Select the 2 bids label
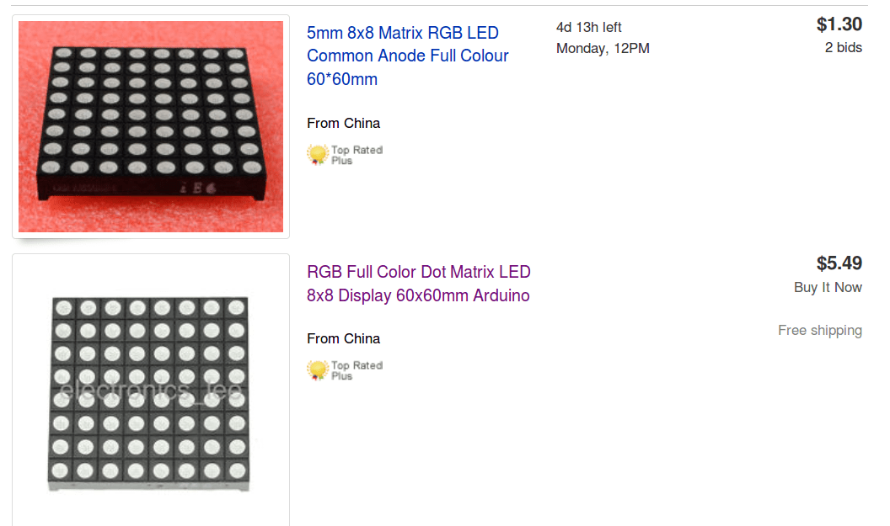 [843, 48]
